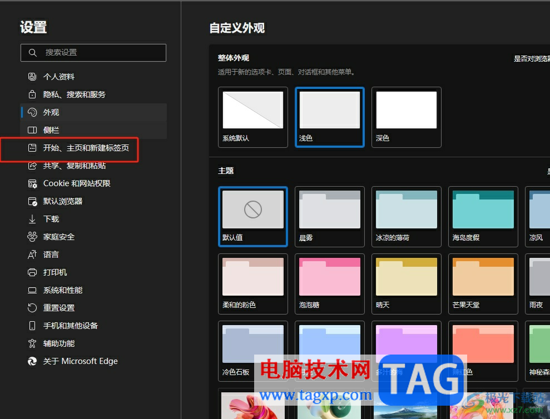Image resolution: width=550 pixels, height=419 pixels.
Task: Open 语言 settings
Action: pyautogui.click(x=93, y=255)
